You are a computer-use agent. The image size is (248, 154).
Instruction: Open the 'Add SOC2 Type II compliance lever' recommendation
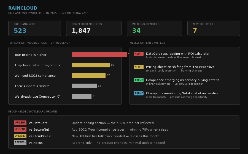tap(120, 130)
